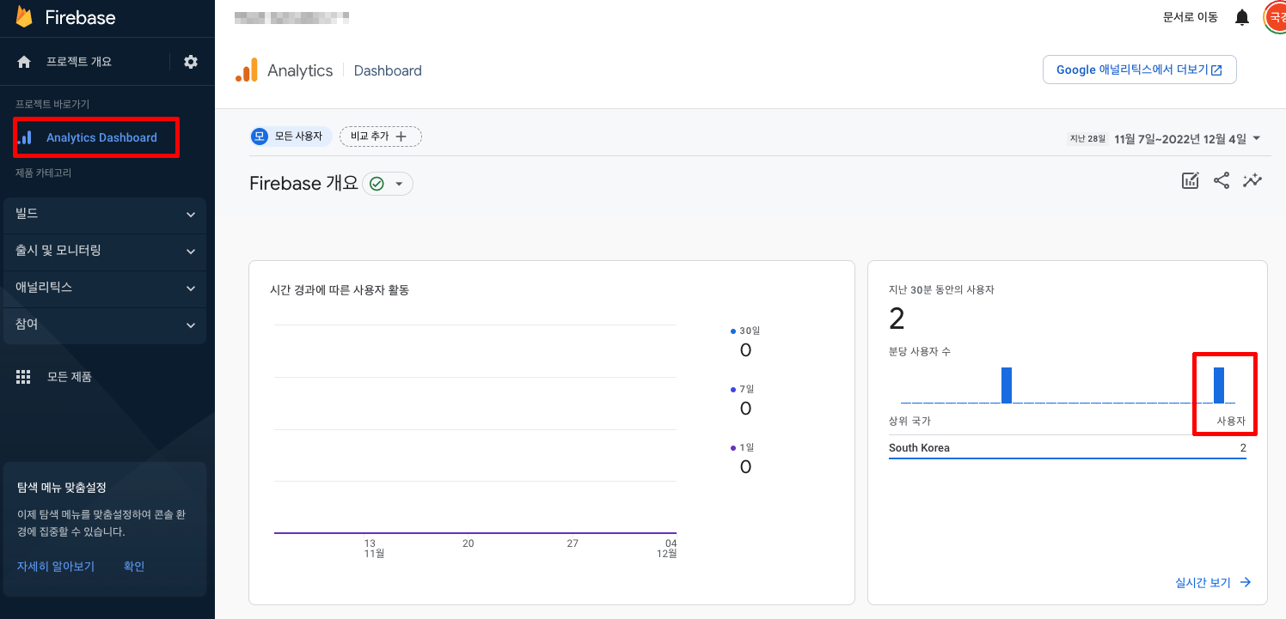The image size is (1286, 619).
Task: Open Google 애널리틱스에서 더보기 button
Action: (x=1140, y=70)
